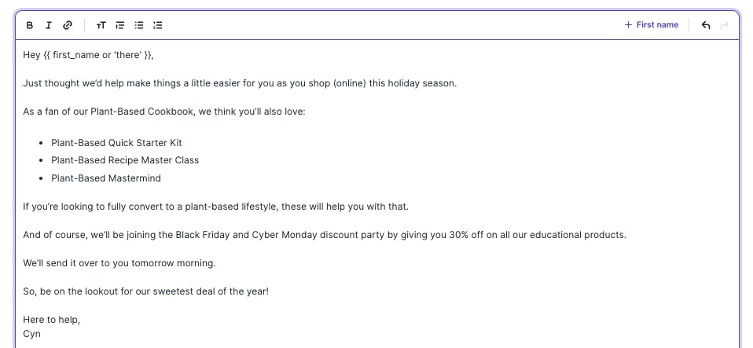Undo the last edit
The width and height of the screenshot is (753, 348).
(706, 25)
